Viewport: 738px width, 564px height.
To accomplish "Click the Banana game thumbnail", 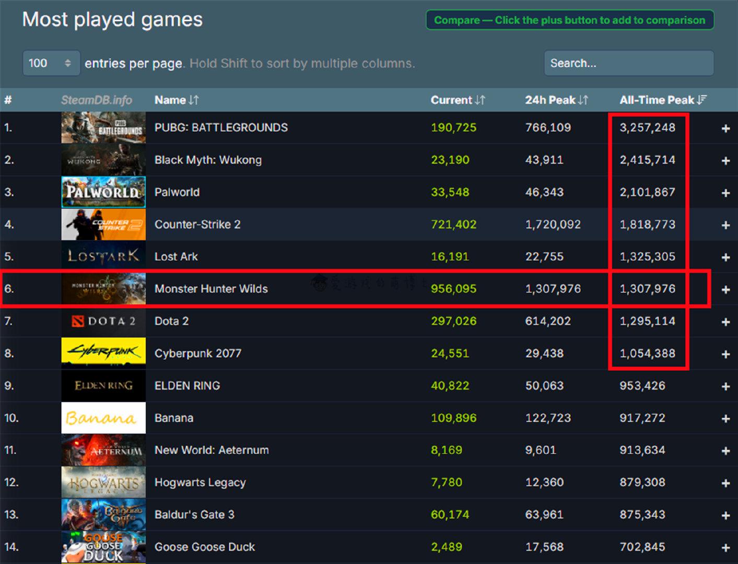I will [103, 418].
